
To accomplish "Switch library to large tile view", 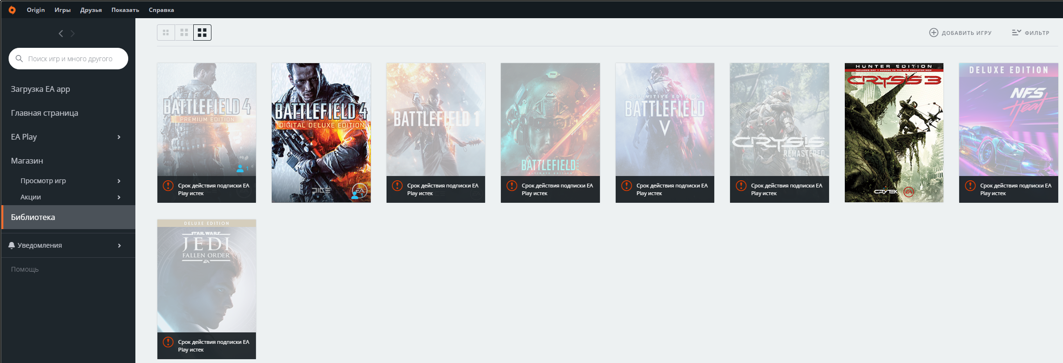I will [202, 33].
